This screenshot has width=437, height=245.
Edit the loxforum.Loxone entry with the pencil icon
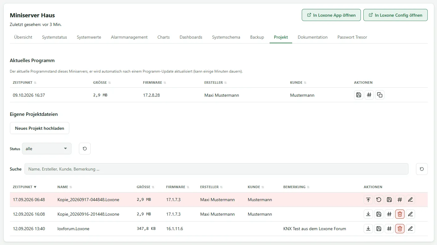point(410,229)
